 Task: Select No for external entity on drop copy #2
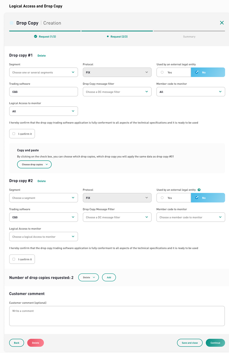coord(208,198)
